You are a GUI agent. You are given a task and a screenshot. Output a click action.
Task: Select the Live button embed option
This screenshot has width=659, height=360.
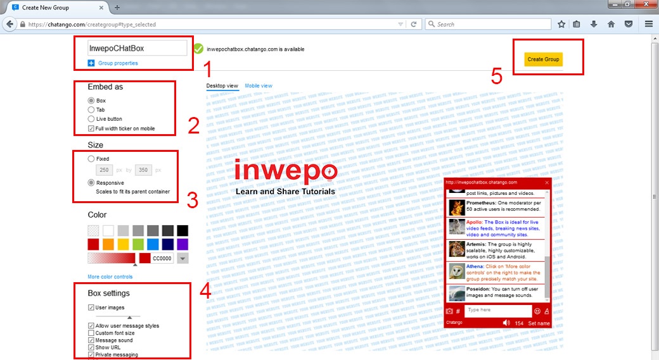(x=91, y=119)
